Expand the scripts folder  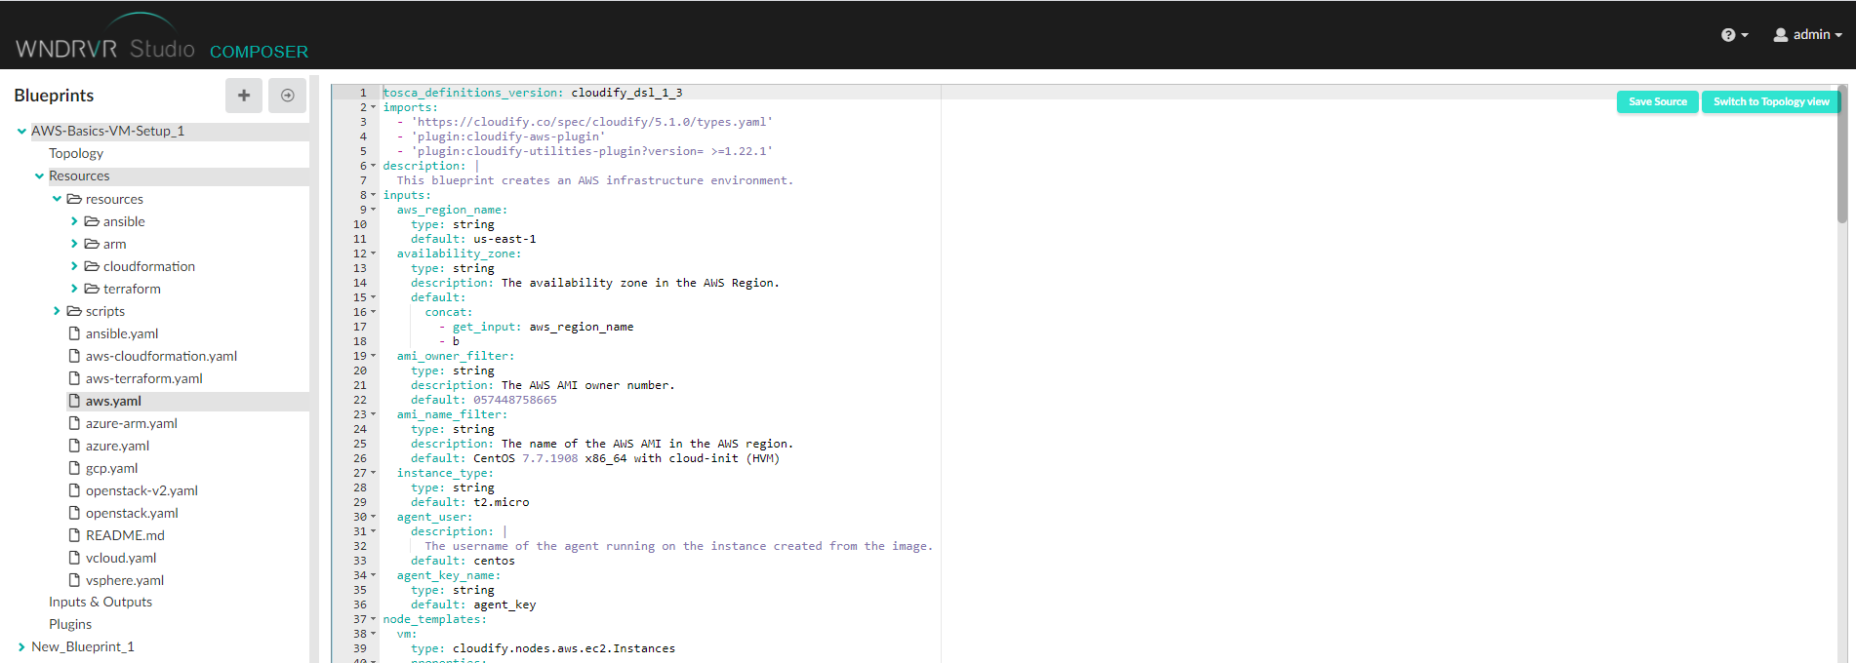pyautogui.click(x=57, y=311)
